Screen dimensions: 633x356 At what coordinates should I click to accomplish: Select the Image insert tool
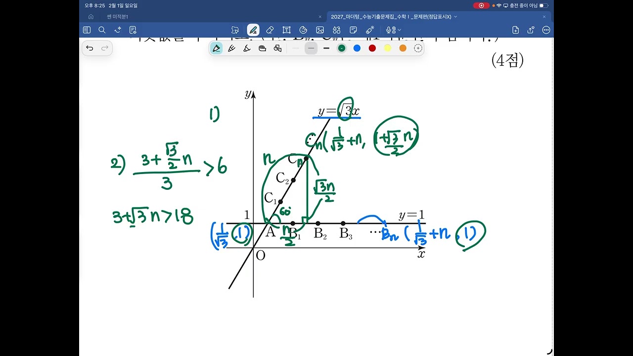[320, 30]
